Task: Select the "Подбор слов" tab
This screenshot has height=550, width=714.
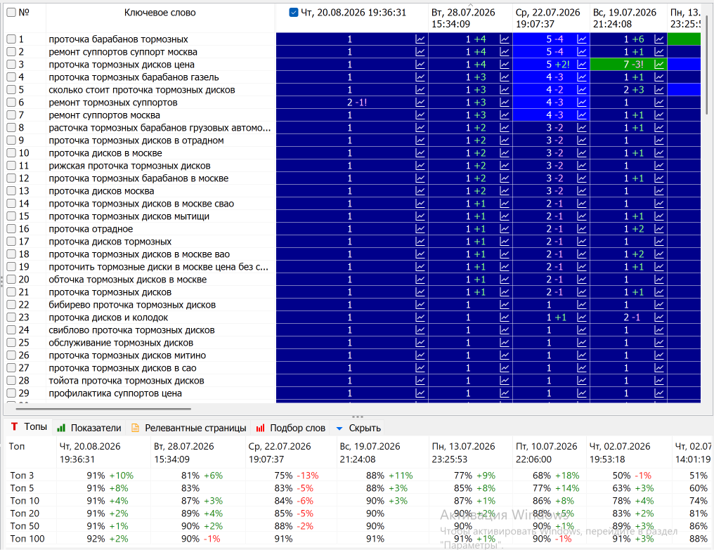Action: tap(291, 428)
